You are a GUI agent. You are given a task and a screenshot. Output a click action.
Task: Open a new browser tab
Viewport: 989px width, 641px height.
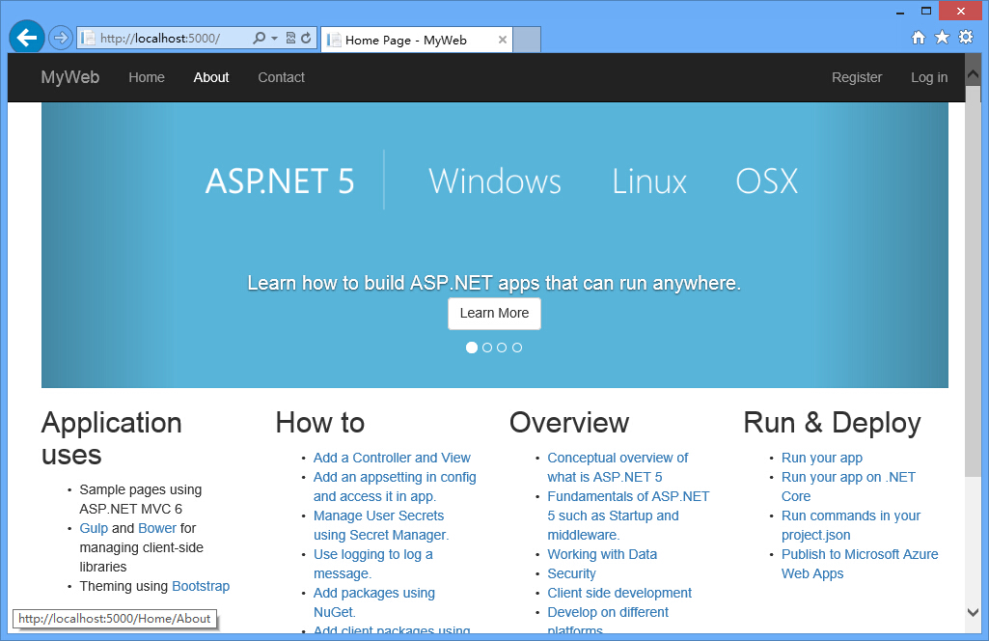click(527, 40)
